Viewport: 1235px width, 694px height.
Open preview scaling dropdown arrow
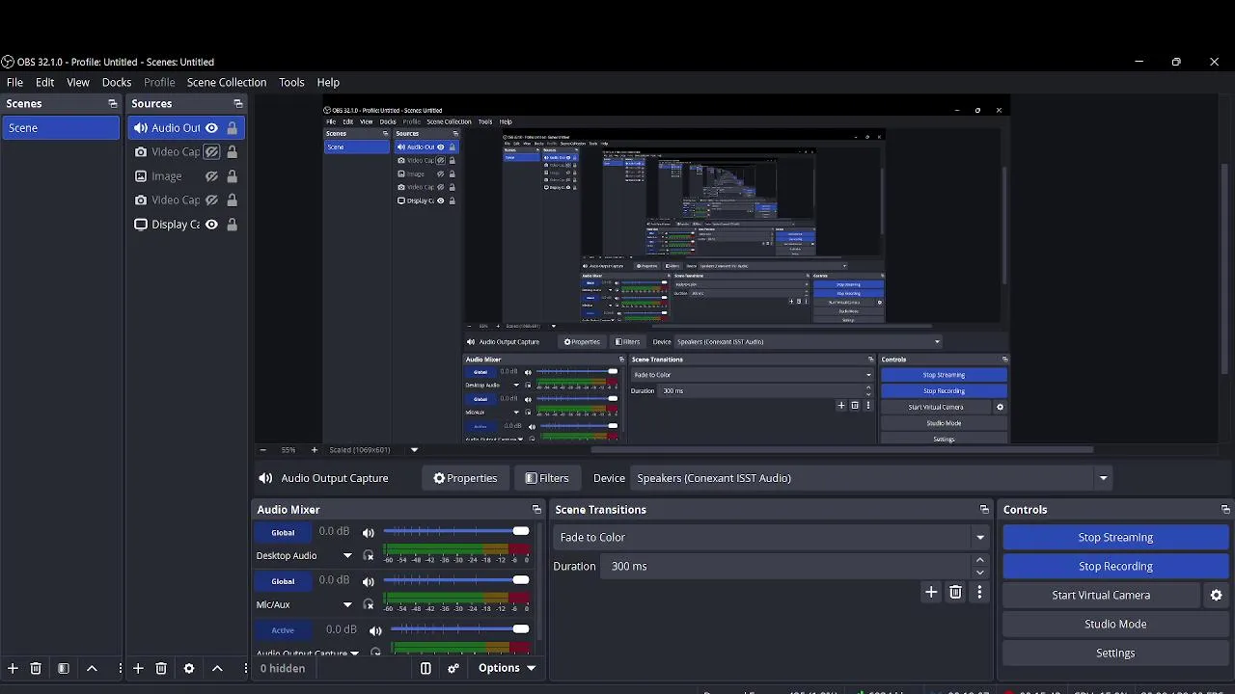pyautogui.click(x=414, y=450)
